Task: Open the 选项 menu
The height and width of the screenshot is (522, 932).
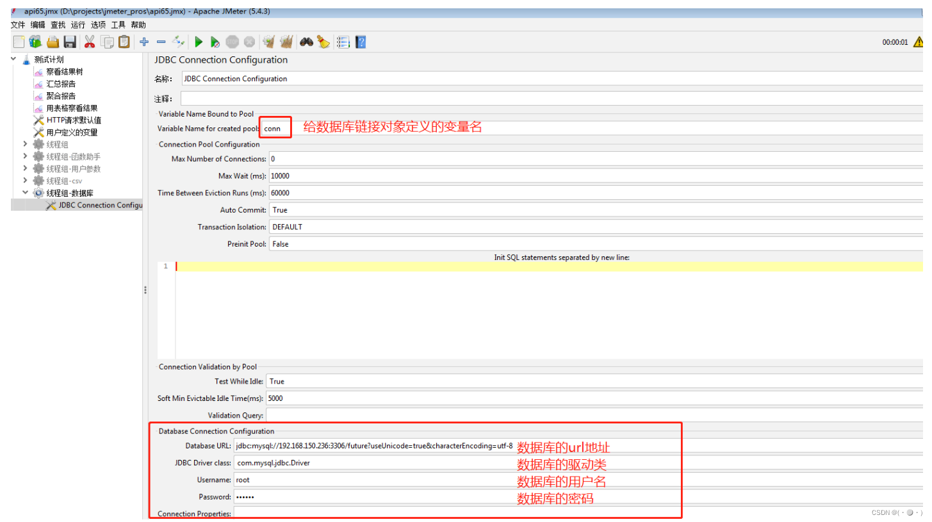Action: 98,25
